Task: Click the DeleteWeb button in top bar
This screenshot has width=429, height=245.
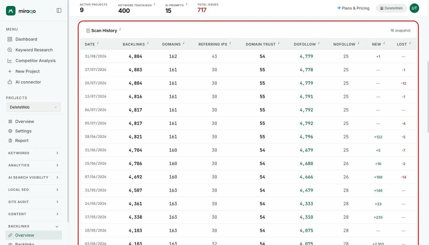Action: tap(391, 8)
